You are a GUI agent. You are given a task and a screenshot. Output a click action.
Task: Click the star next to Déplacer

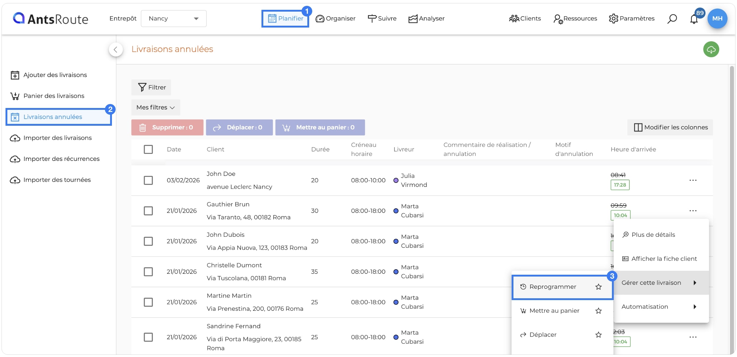tap(598, 335)
